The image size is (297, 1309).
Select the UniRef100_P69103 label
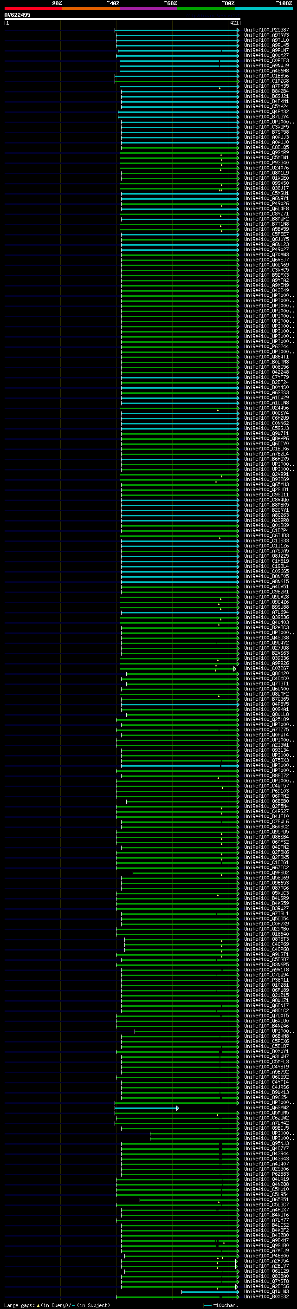coord(266,791)
